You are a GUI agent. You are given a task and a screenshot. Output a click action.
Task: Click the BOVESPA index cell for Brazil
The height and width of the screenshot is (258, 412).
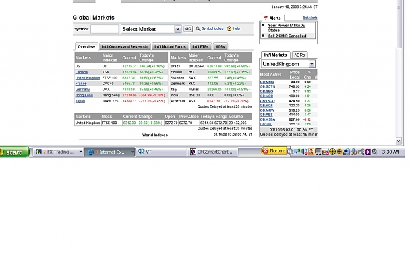tap(196, 66)
